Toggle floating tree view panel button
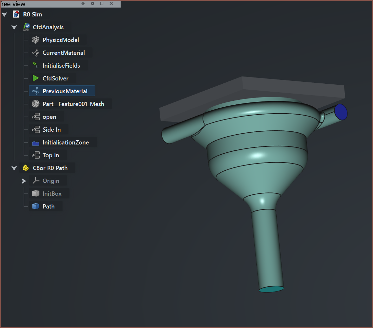The image size is (373, 328). tap(102, 3)
